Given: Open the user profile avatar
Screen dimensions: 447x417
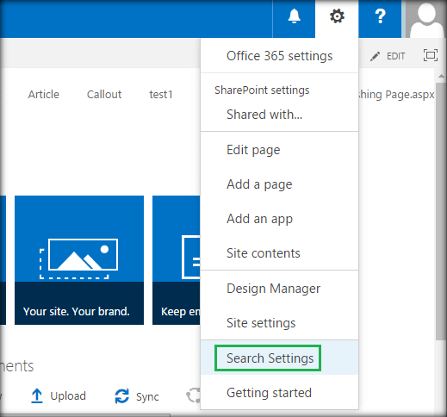Looking at the screenshot, I should (426, 19).
